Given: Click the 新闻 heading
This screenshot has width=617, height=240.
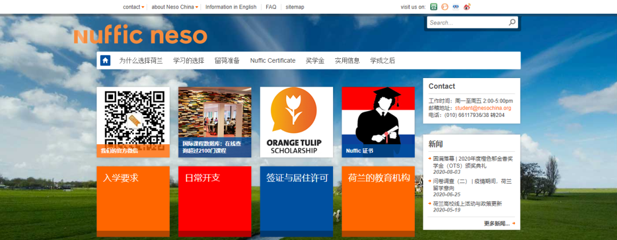Looking at the screenshot, I should click(x=435, y=144).
